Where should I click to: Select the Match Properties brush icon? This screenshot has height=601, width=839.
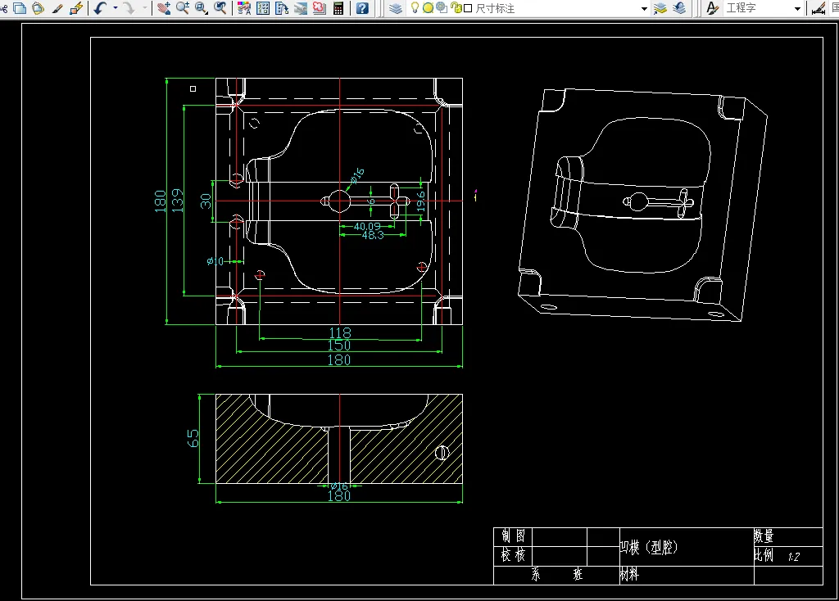[x=57, y=8]
